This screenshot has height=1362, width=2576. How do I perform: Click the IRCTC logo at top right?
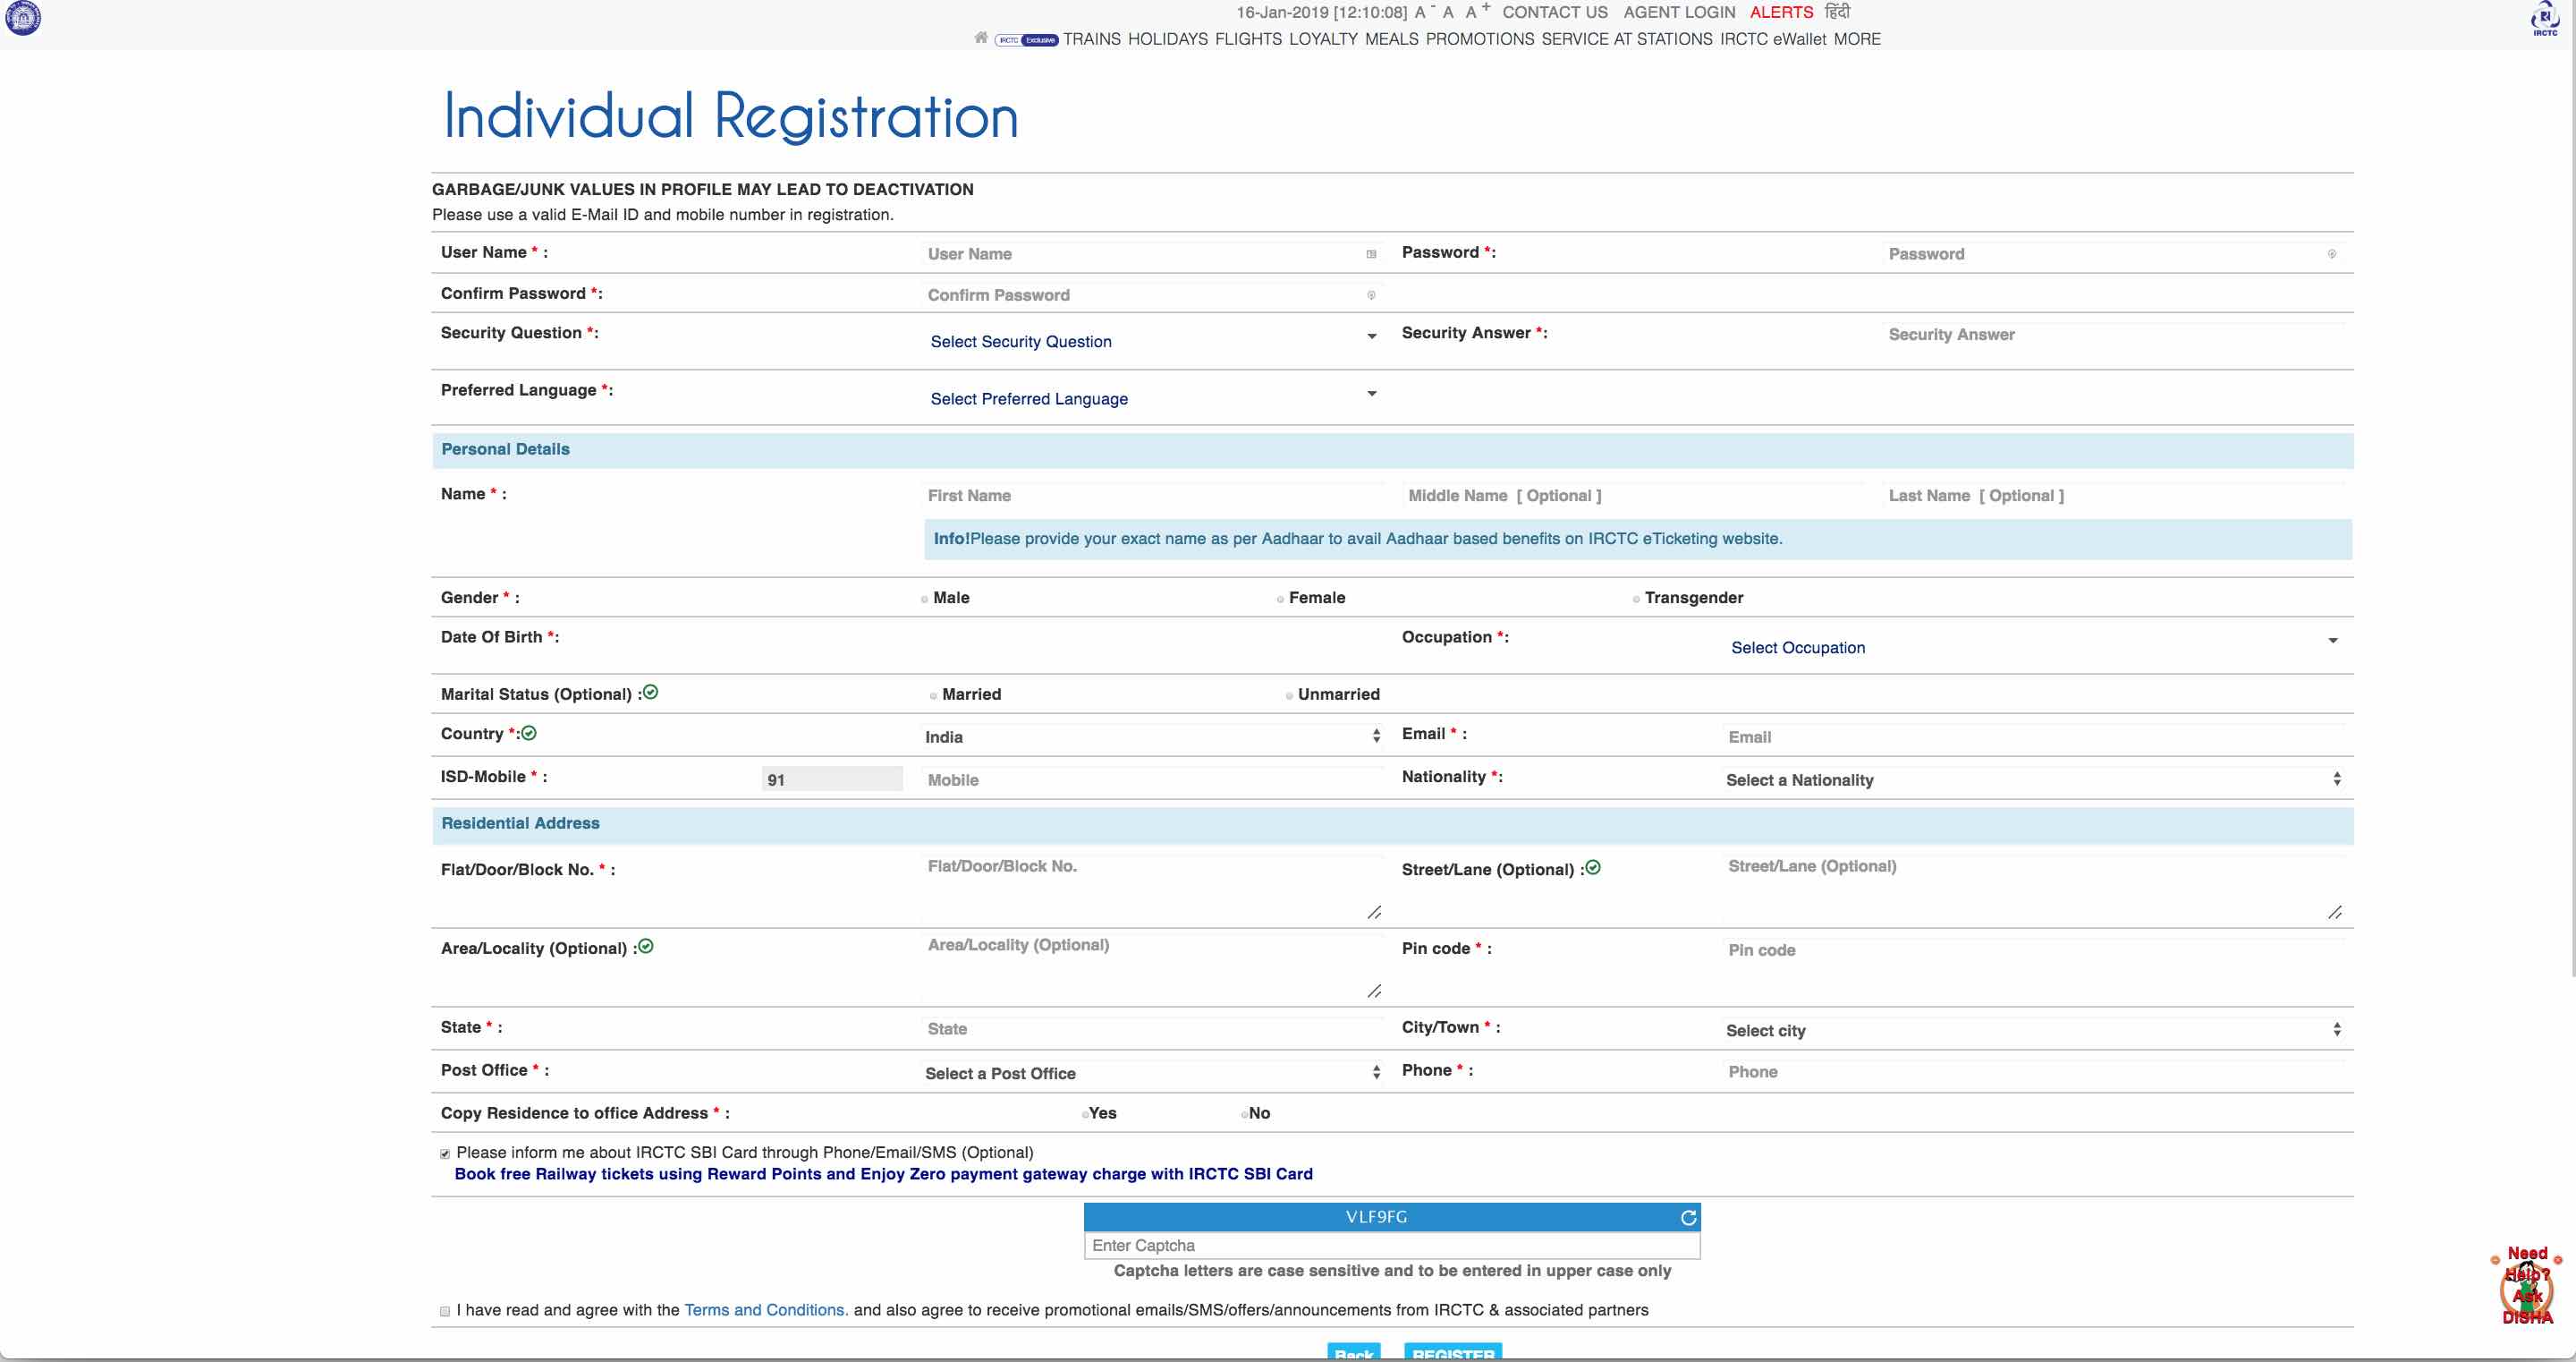[2544, 19]
